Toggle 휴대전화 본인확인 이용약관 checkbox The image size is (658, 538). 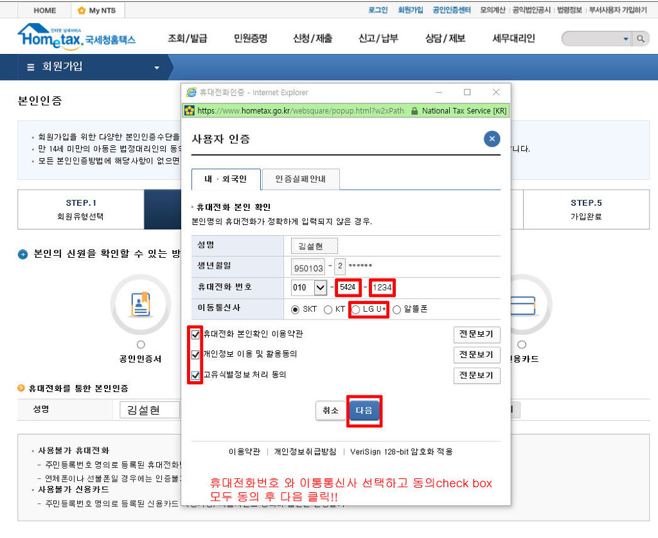point(195,334)
